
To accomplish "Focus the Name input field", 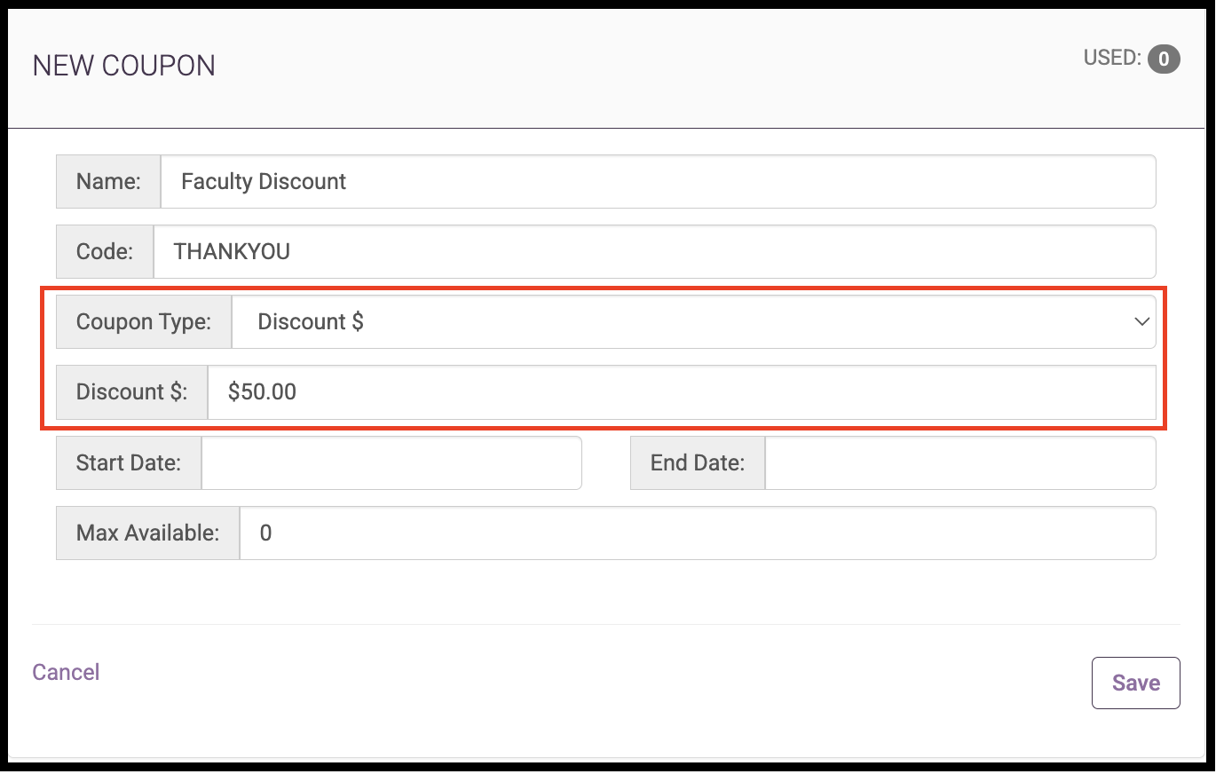I will pyautogui.click(x=658, y=182).
